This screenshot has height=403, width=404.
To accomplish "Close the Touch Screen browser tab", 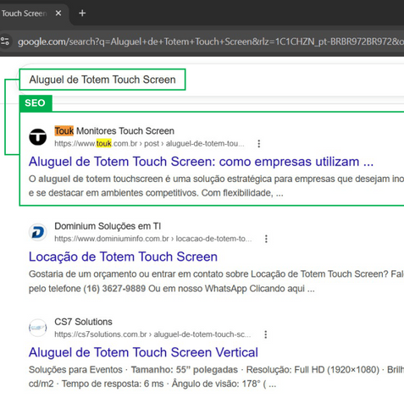I will coord(58,14).
